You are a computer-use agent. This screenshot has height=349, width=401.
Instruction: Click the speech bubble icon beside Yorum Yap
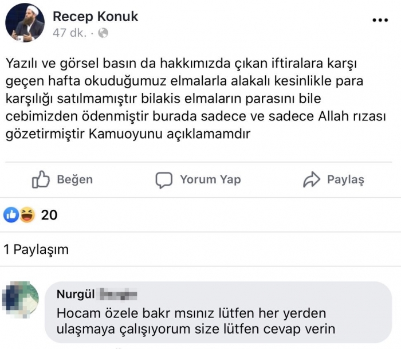(x=164, y=180)
